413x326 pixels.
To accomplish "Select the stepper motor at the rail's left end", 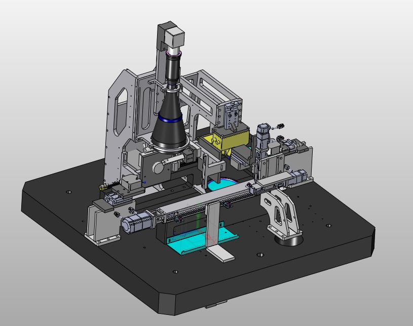I will 137,223.
